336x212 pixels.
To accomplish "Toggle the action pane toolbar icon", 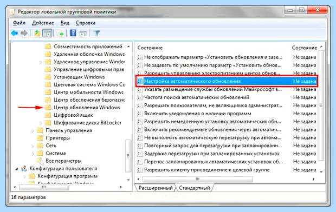I will [83, 34].
